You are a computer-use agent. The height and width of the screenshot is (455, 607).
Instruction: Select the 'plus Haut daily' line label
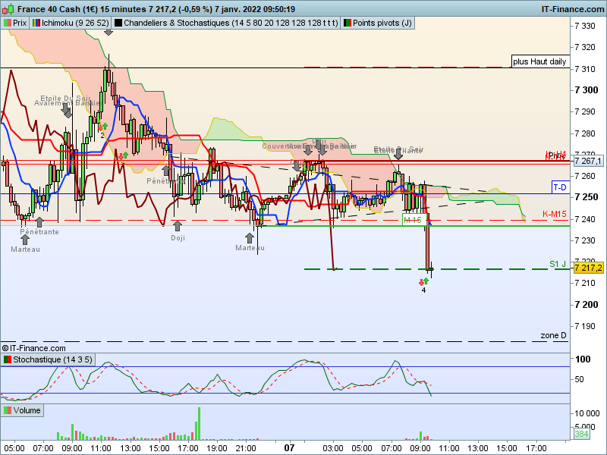[x=539, y=61]
